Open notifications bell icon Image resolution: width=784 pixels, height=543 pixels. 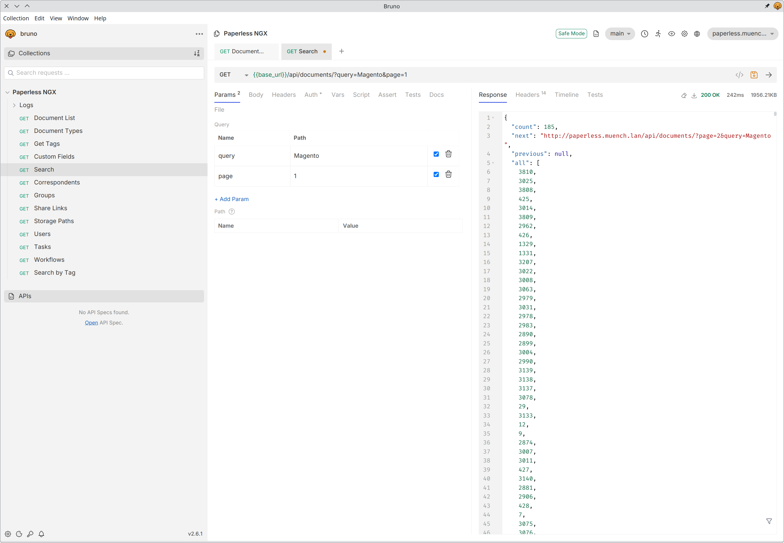click(42, 534)
